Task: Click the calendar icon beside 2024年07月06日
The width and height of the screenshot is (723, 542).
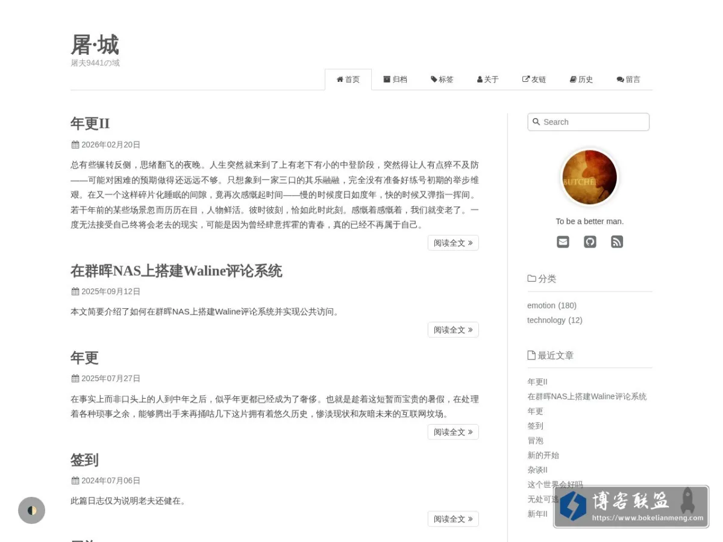Action: [75, 481]
